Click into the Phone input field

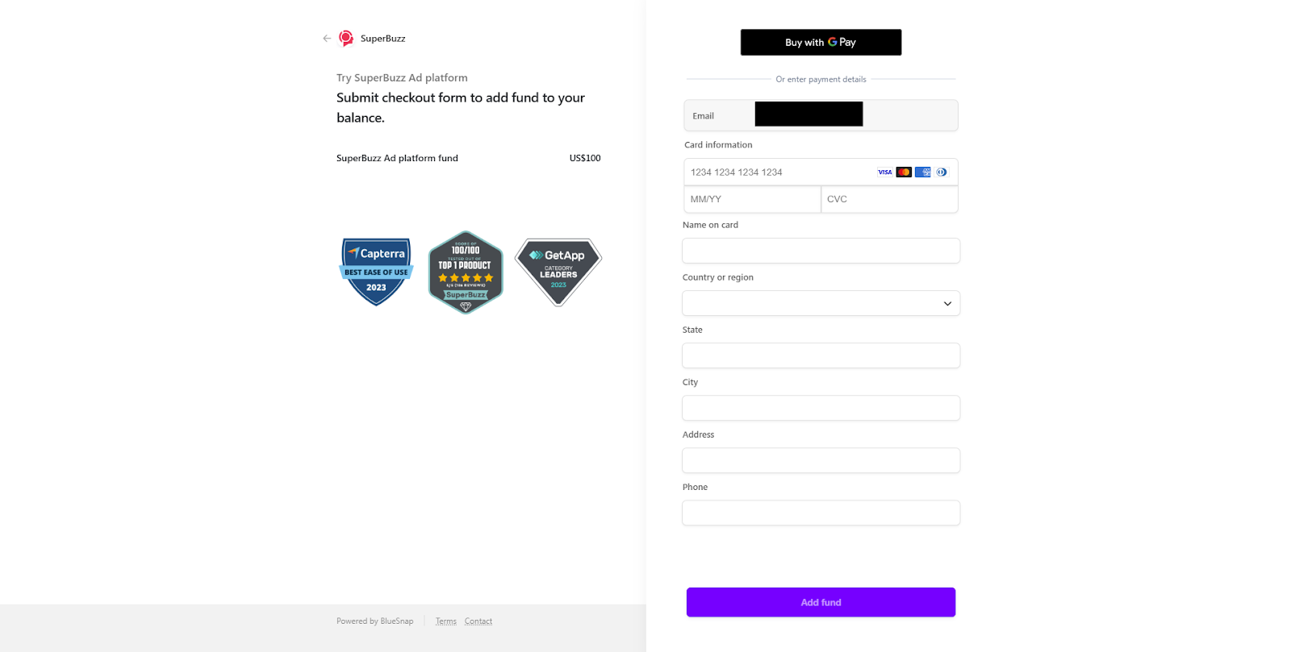(821, 513)
